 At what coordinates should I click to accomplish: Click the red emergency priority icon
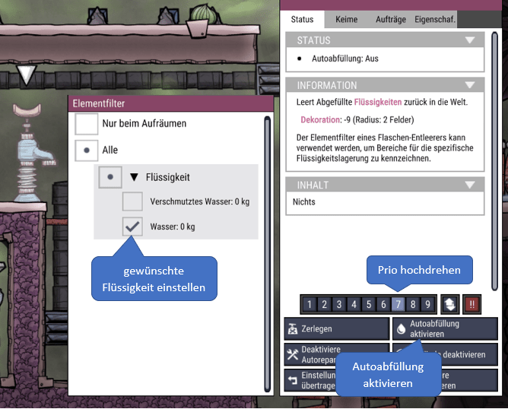(471, 304)
